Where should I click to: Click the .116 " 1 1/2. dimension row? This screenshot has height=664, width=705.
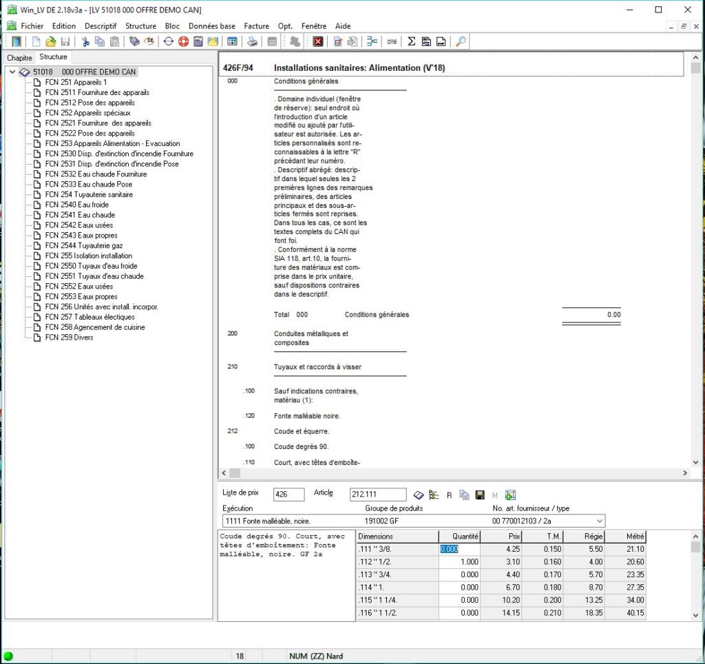[x=501, y=613]
